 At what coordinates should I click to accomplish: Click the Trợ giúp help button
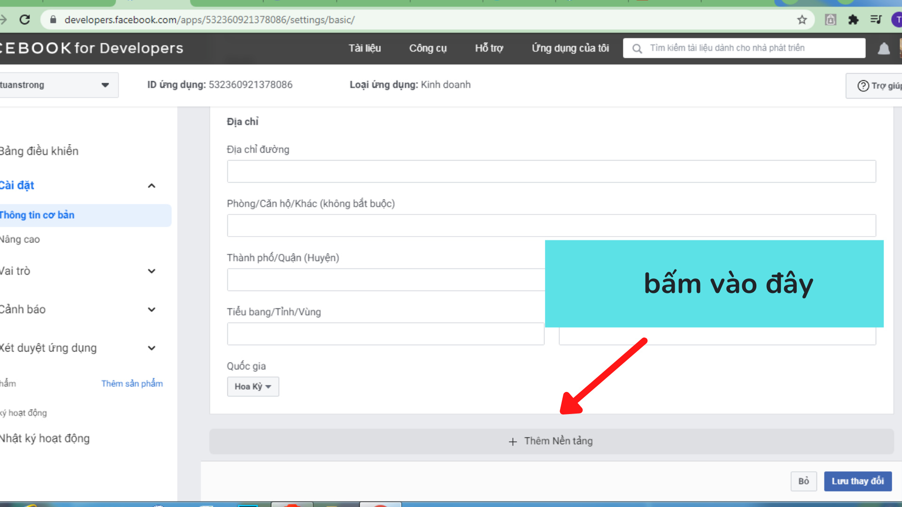[874, 86]
